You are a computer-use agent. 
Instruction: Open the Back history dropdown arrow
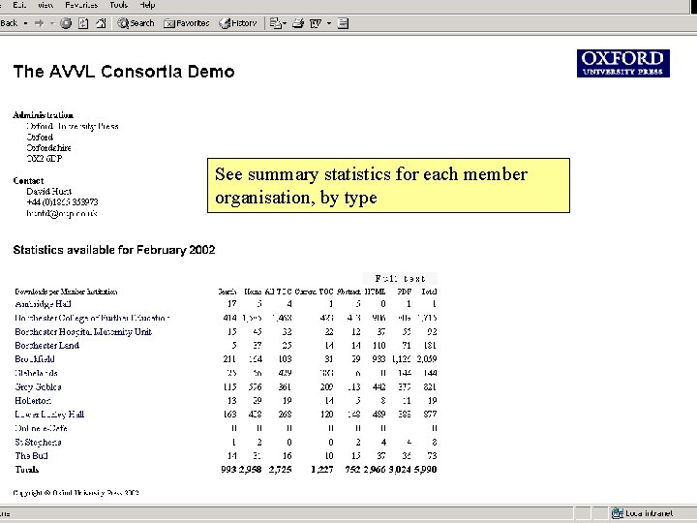(25, 23)
